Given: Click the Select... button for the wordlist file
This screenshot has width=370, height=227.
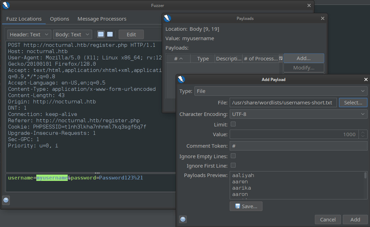Looking at the screenshot, I should pyautogui.click(x=353, y=102).
